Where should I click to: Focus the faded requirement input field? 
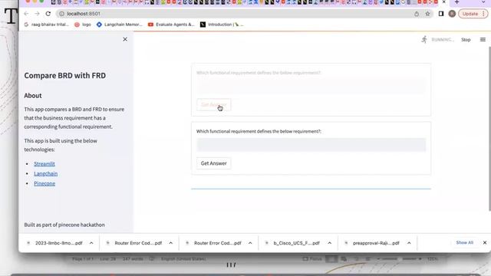point(311,86)
